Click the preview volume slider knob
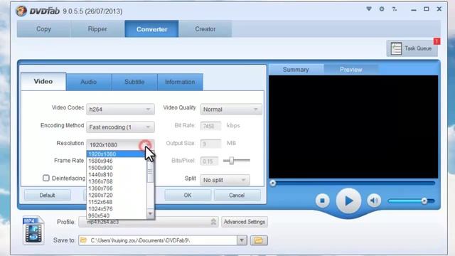This screenshot has width=455, height=256. (x=424, y=201)
